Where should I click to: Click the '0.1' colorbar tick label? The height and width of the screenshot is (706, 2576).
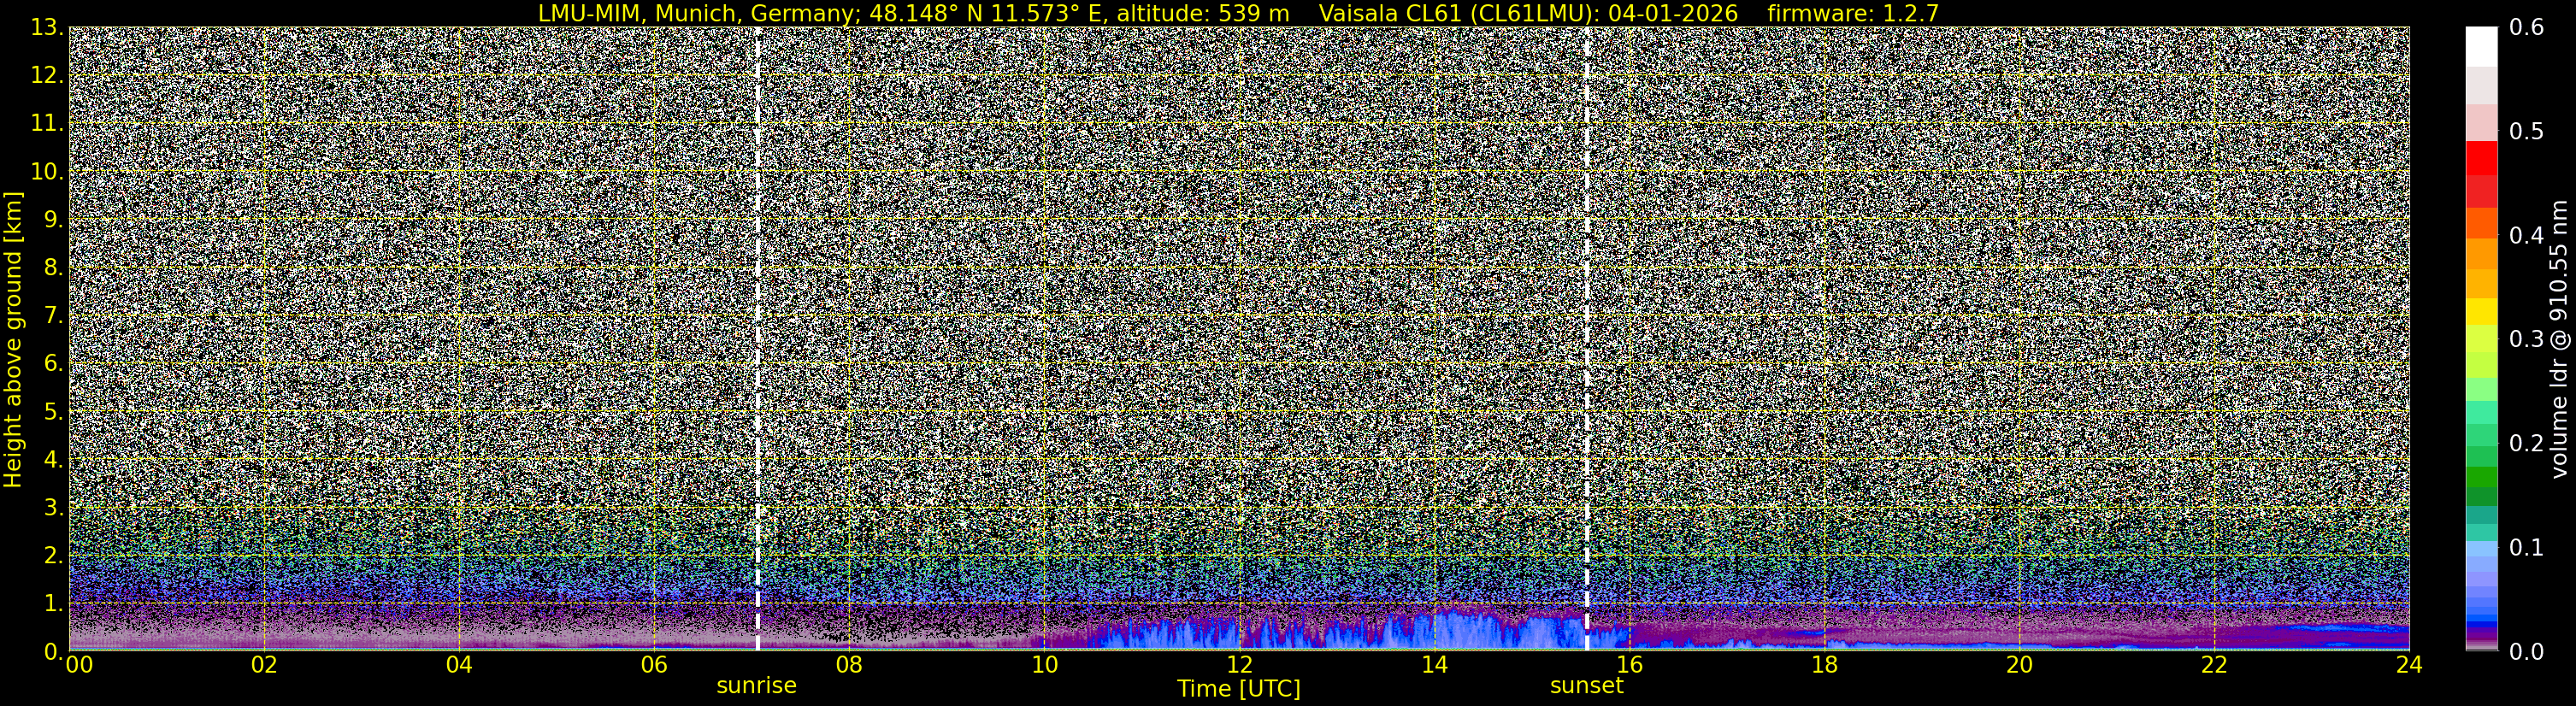tap(2527, 548)
